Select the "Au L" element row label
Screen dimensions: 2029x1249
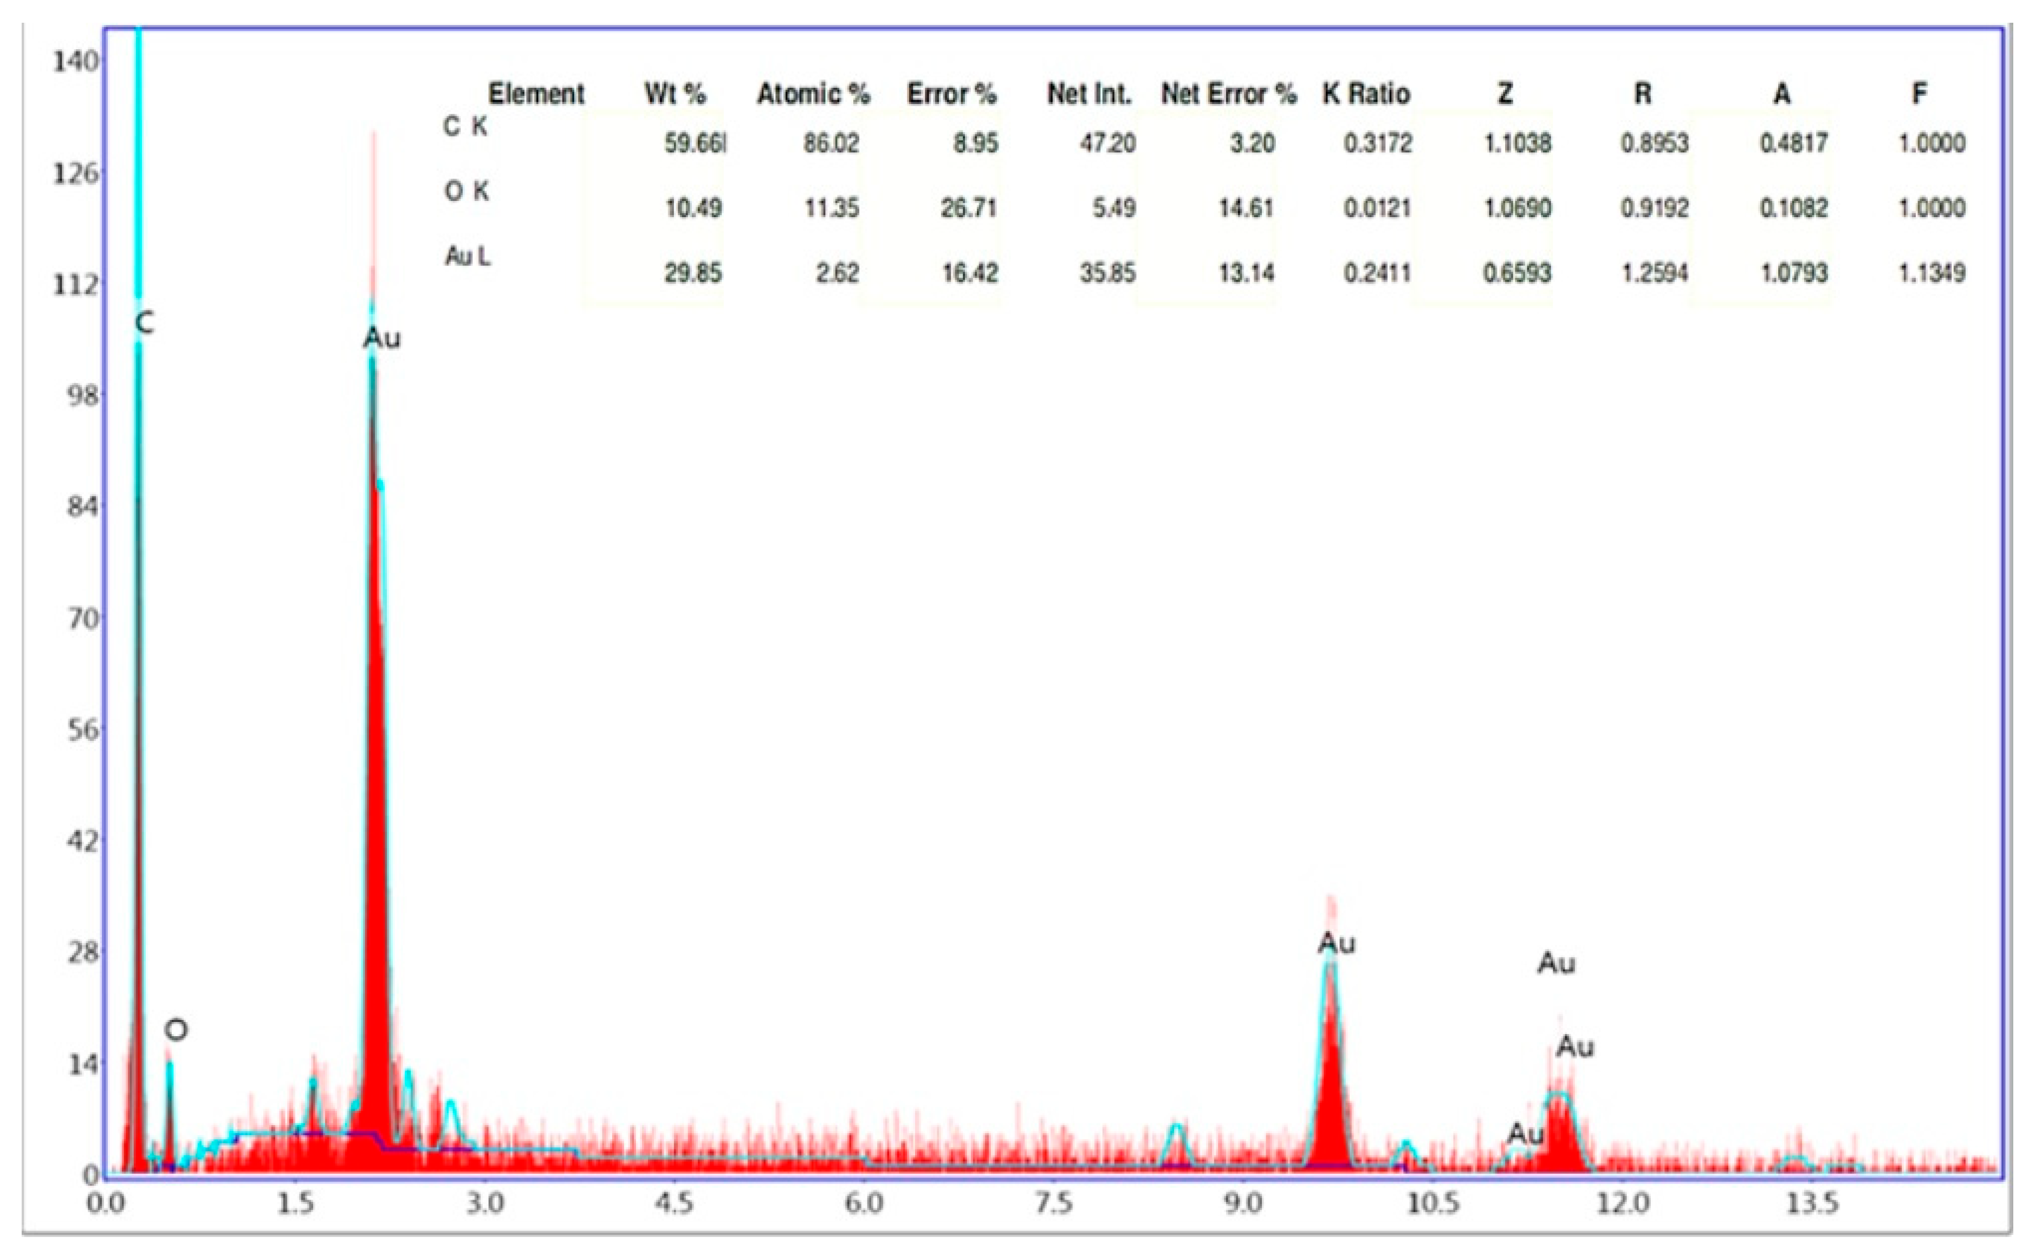(x=468, y=257)
